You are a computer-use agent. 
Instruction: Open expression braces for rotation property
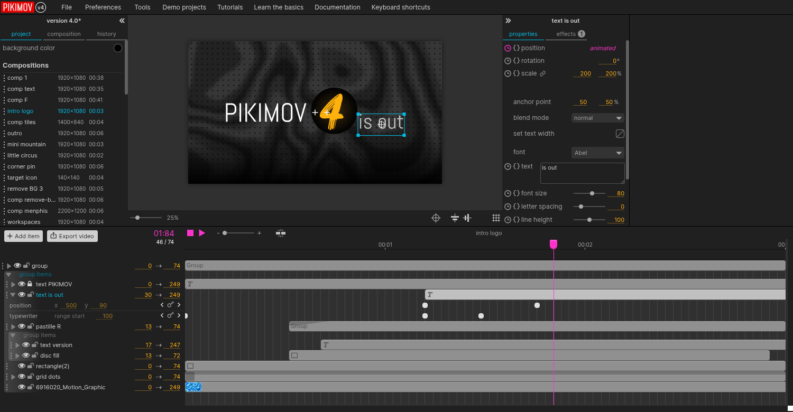[517, 61]
